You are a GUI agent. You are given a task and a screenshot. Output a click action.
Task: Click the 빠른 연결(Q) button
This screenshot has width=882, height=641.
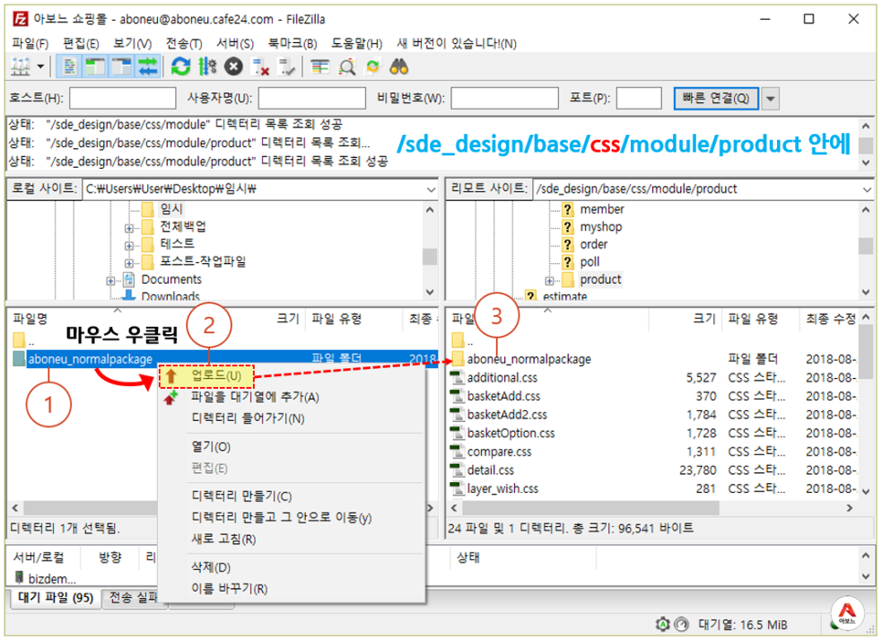[x=716, y=98]
